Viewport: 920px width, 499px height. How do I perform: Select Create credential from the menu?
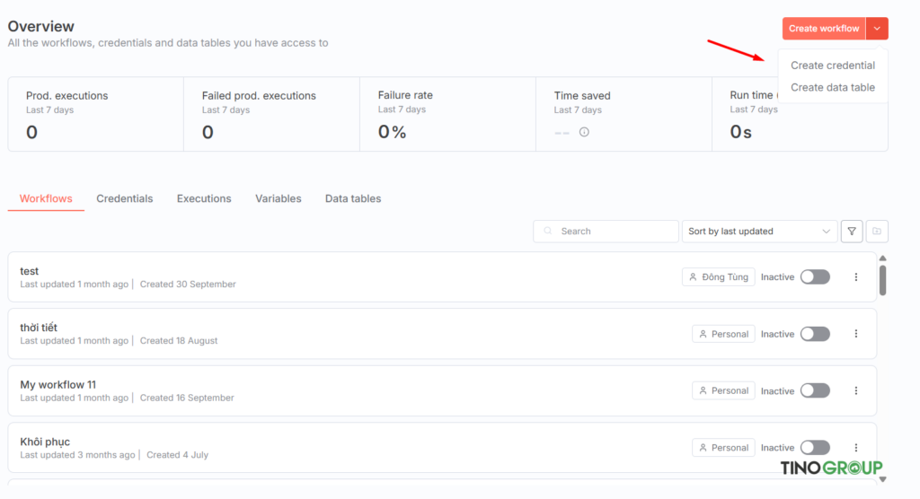point(832,66)
